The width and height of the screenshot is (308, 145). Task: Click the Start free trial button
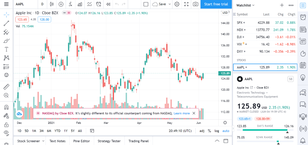[x=216, y=4]
